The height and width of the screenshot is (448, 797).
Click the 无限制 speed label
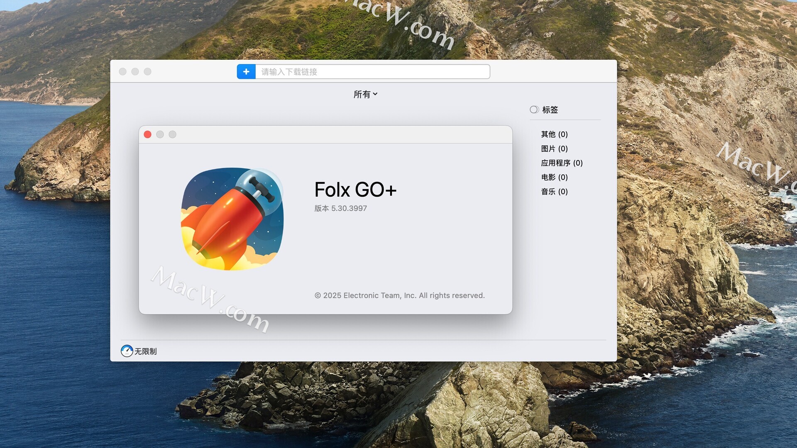tap(145, 351)
